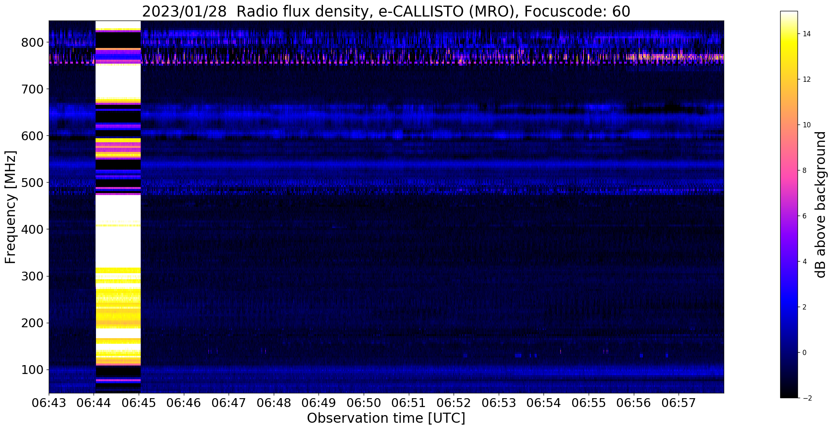
Task: Click the plot title mentioning e-CALLISTO (MRO)
Action: point(386,11)
